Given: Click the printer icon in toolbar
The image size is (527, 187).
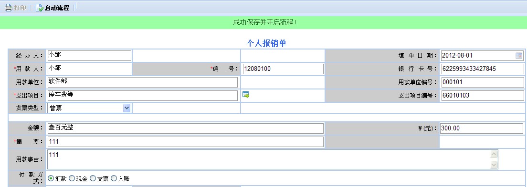Looking at the screenshot, I should point(8,7).
